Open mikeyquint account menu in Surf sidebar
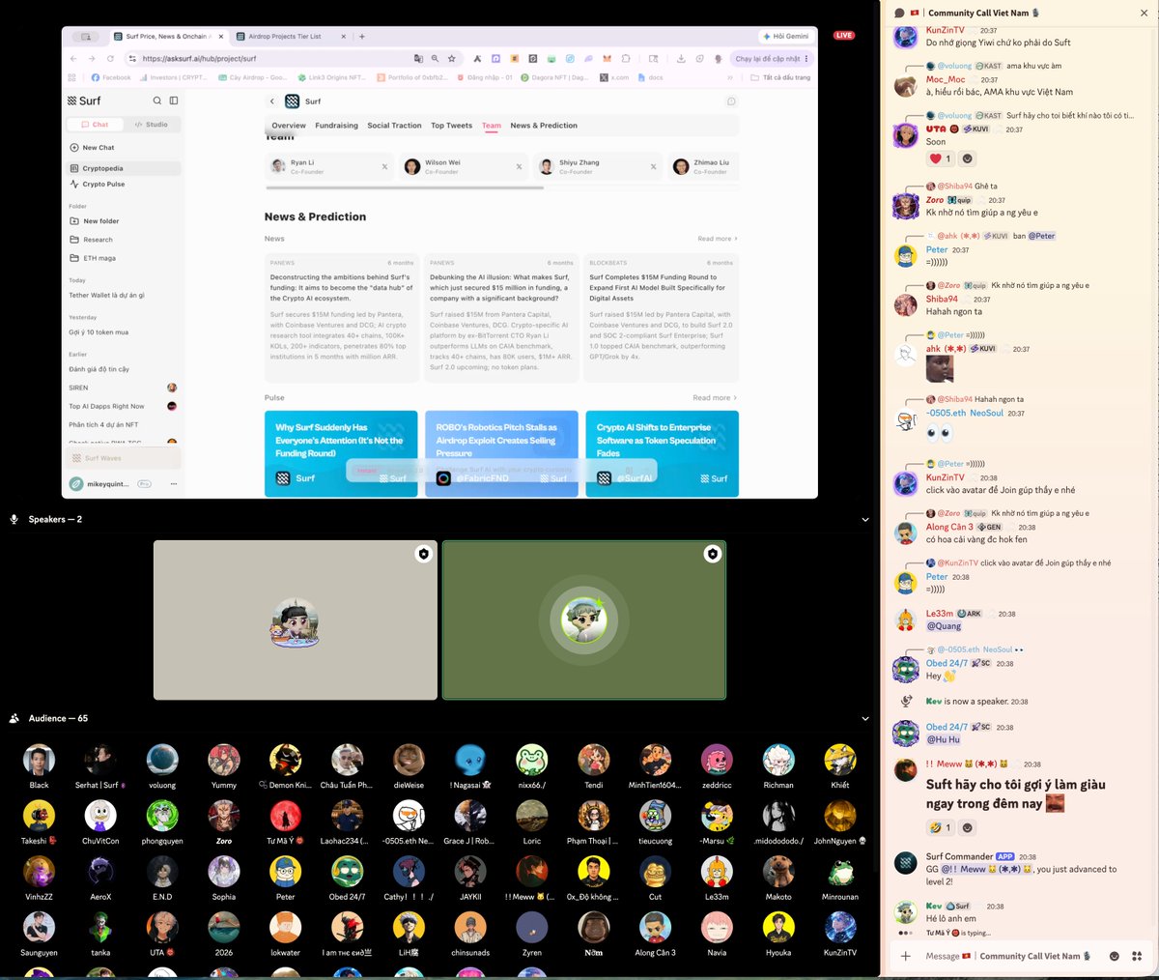 pos(124,484)
